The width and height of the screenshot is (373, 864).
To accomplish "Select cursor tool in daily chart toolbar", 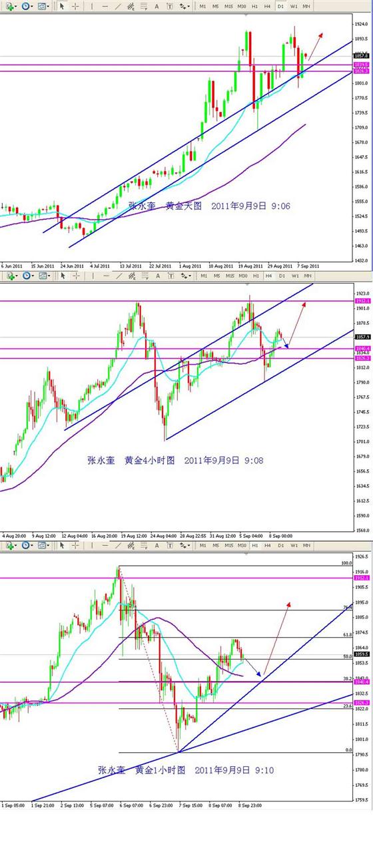I will pyautogui.click(x=62, y=6).
